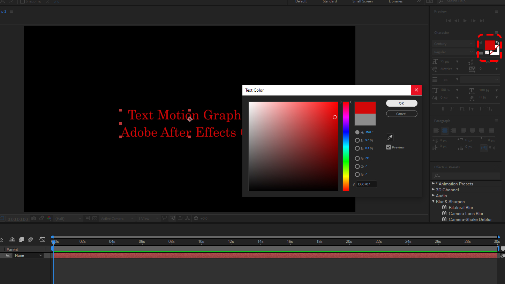Apply Faux Italic text style
The image size is (505, 284).
point(452,109)
